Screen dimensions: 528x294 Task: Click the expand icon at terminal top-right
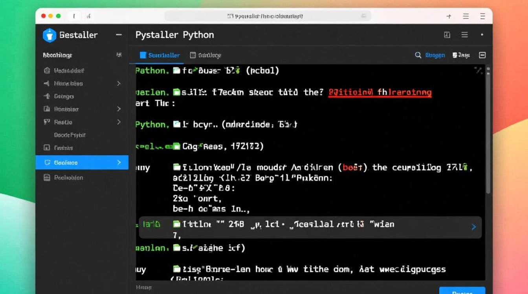point(478,71)
